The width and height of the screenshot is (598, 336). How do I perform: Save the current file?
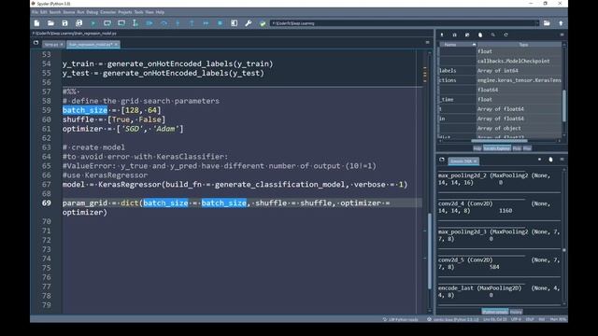[x=64, y=23]
